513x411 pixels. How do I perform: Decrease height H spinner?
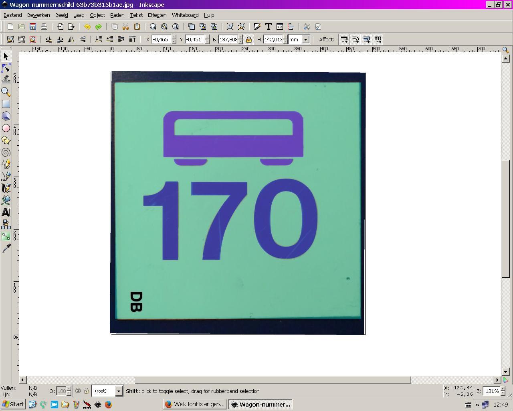point(285,42)
